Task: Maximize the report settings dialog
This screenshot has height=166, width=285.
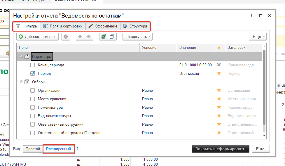Action: [x=260, y=16]
